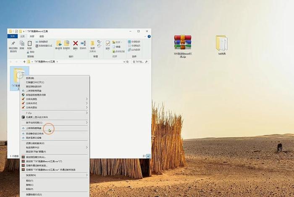Expand the 文件夹样式 submenu
Viewport: 294px width, 197px height.
click(x=87, y=103)
